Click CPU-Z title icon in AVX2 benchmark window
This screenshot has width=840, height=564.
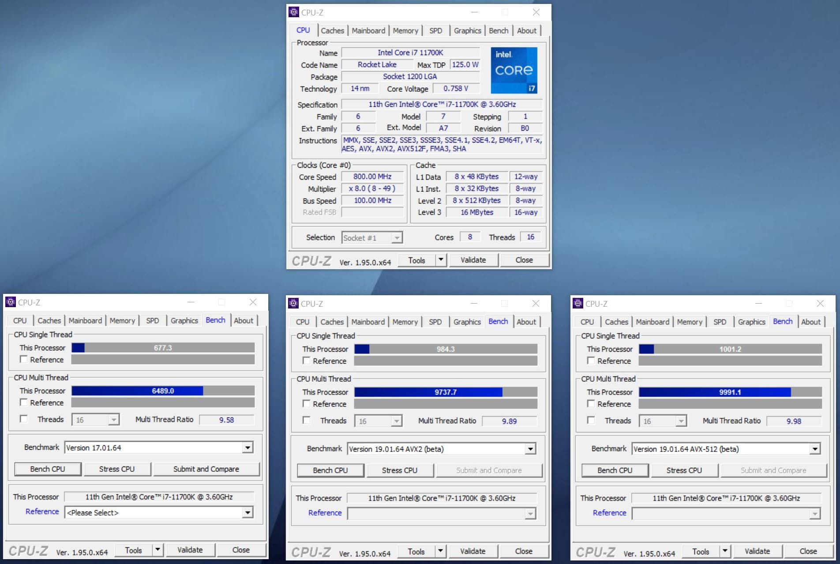pos(293,304)
